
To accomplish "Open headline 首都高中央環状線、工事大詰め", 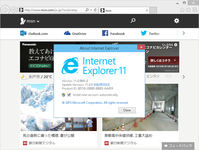I will pyautogui.click(x=128, y=136).
